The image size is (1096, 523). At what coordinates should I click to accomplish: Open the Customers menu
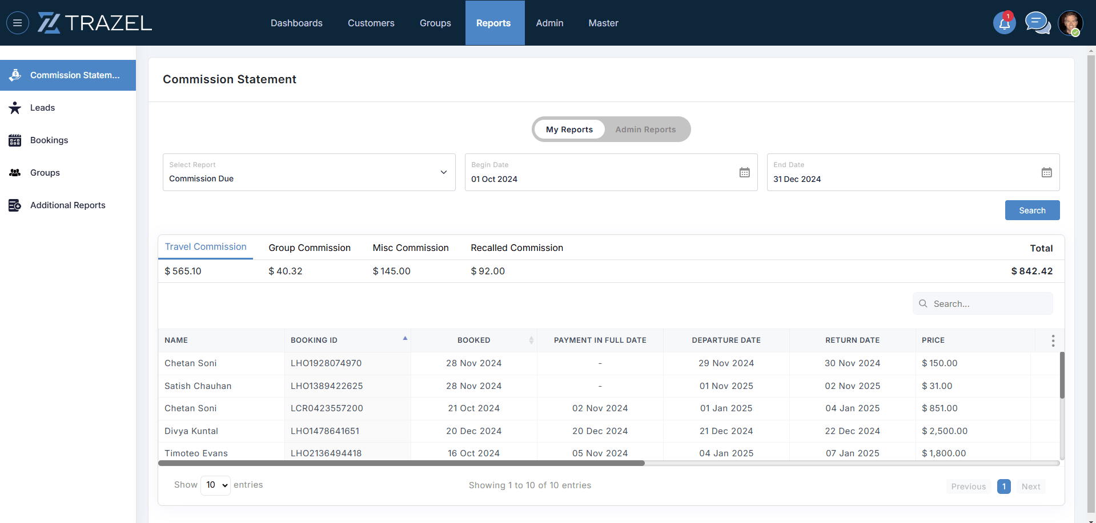tap(371, 23)
